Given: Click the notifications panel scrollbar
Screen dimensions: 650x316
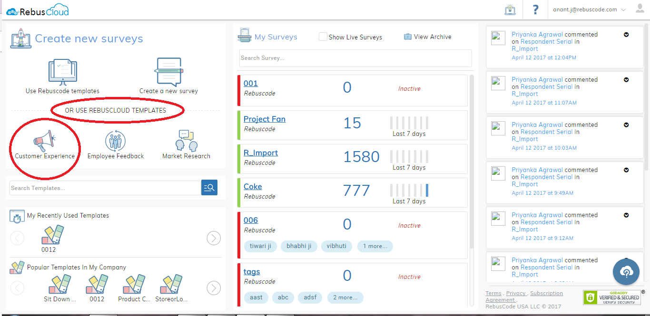Looking at the screenshot, I should (x=646, y=97).
